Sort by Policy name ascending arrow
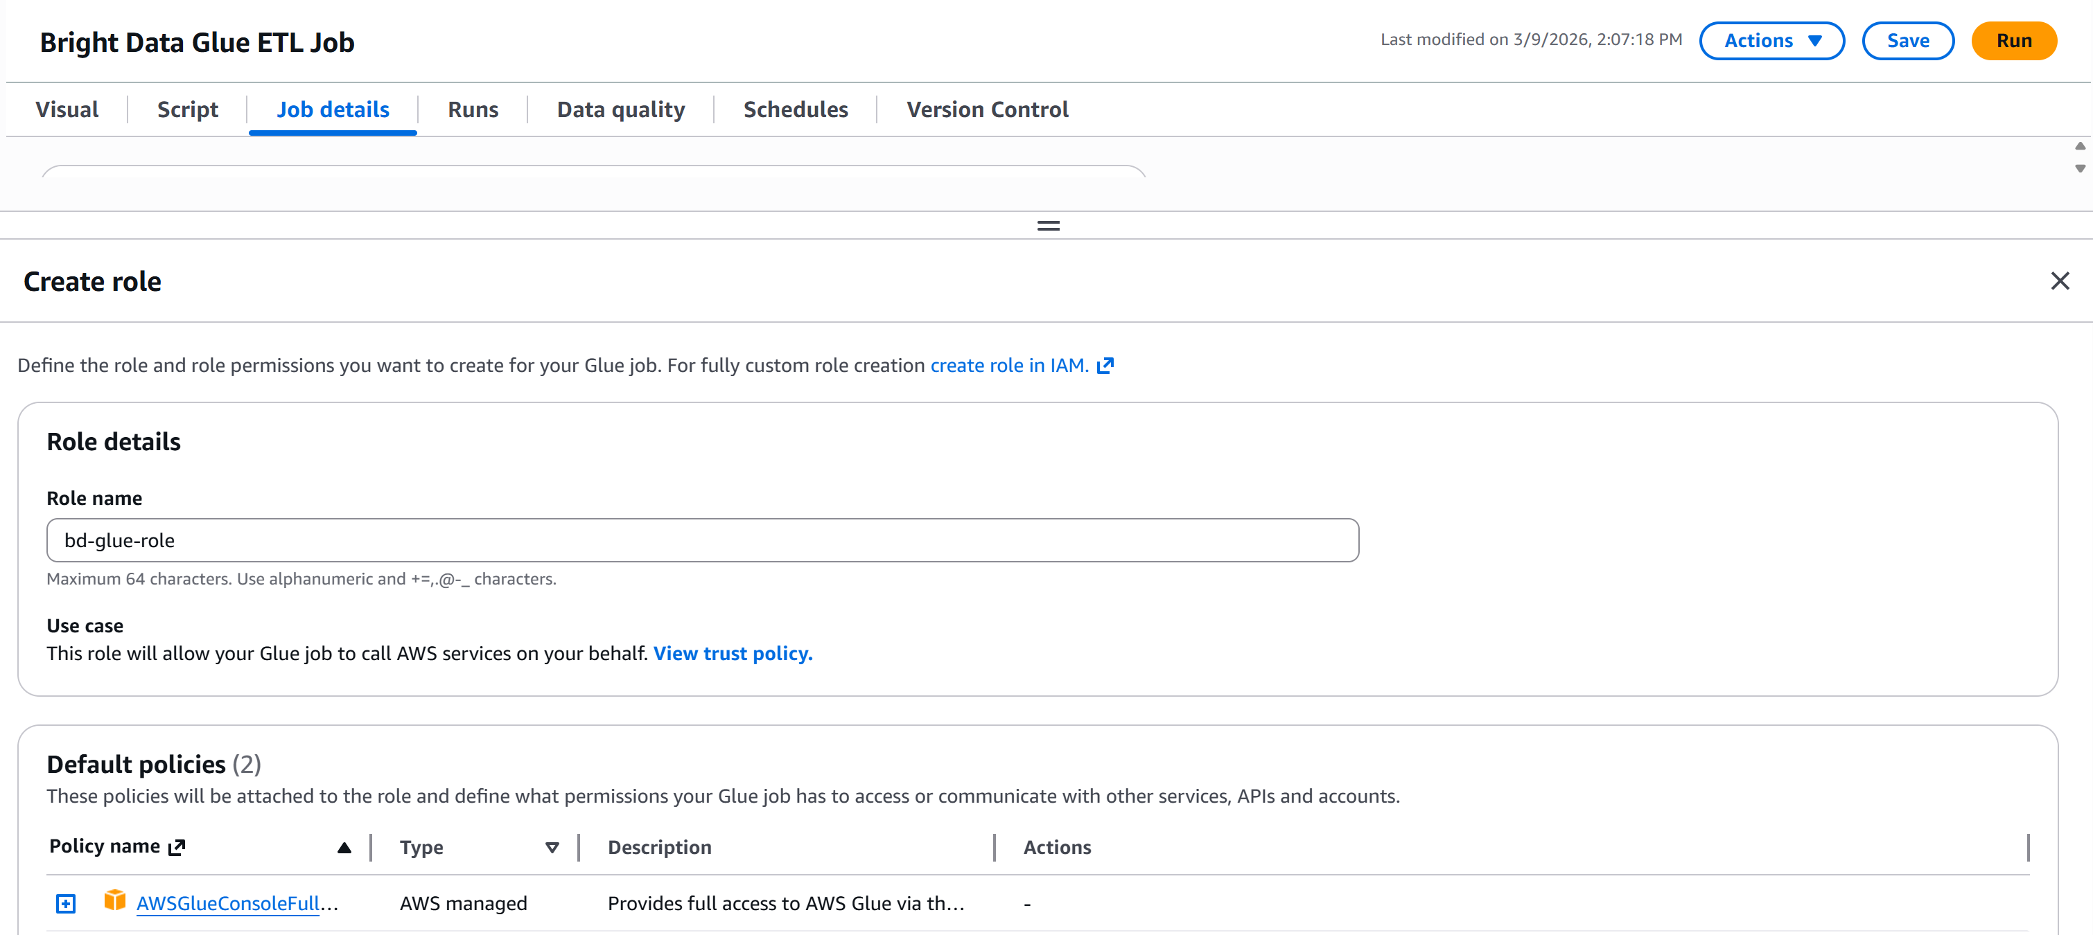 click(x=344, y=847)
